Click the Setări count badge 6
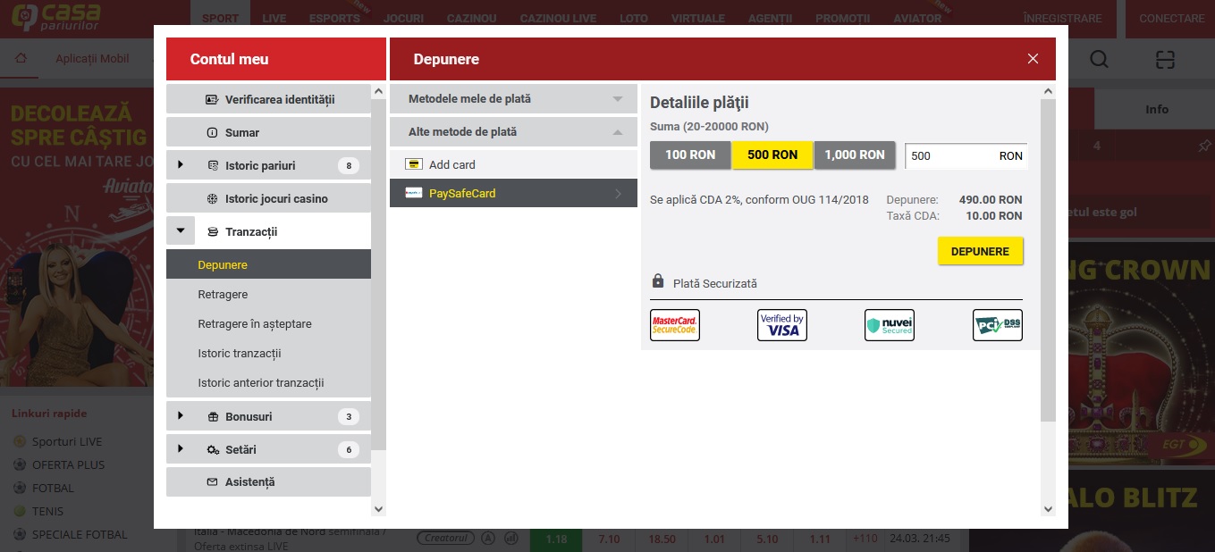 349,449
